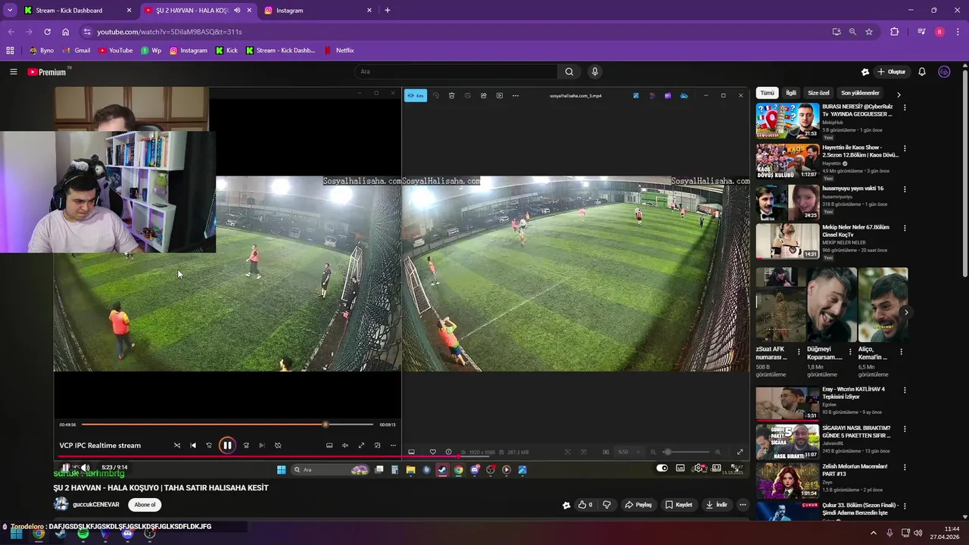Focus the YouTube Ara search field
Screen dimensions: 969x545
pyautogui.click(x=456, y=72)
